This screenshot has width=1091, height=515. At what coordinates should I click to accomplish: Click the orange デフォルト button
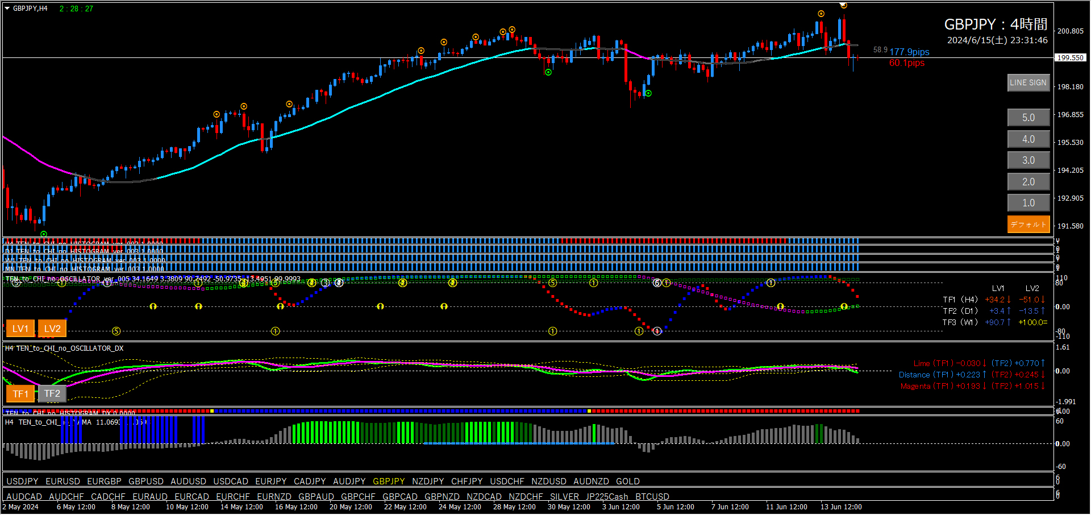1028,225
